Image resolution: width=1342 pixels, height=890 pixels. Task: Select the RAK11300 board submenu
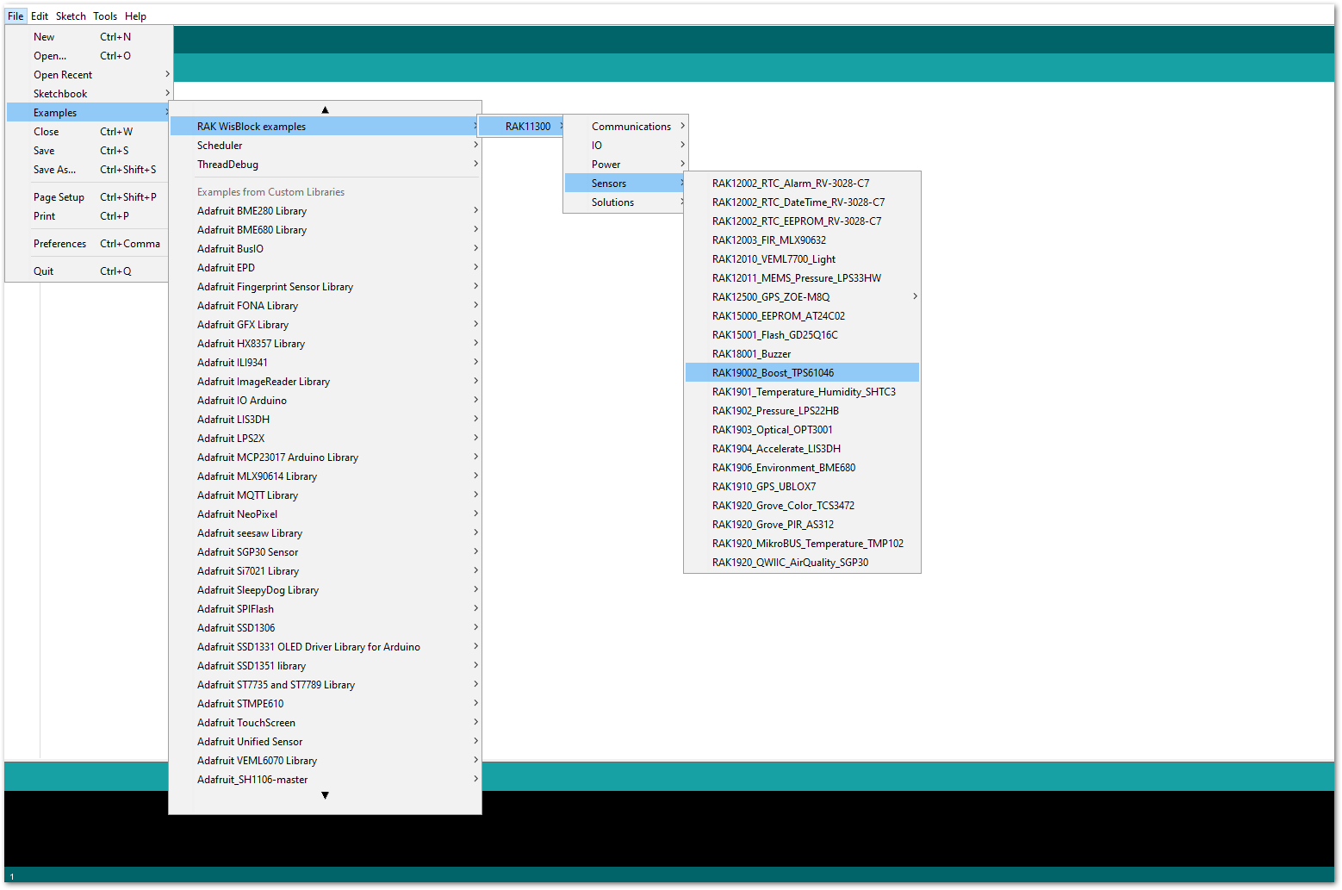521,127
